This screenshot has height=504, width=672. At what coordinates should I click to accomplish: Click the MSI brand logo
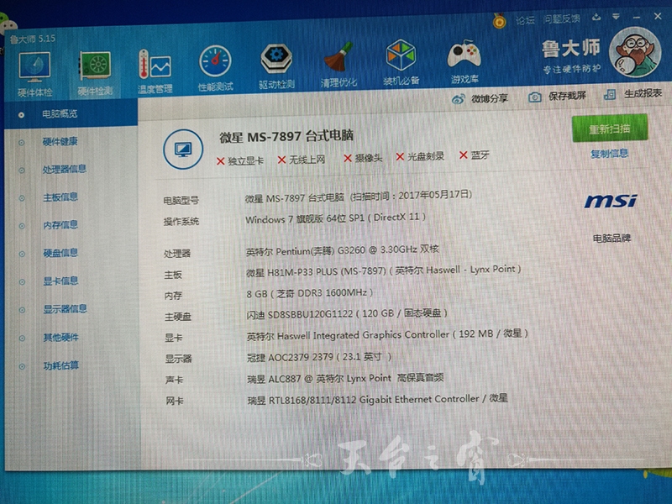(611, 201)
